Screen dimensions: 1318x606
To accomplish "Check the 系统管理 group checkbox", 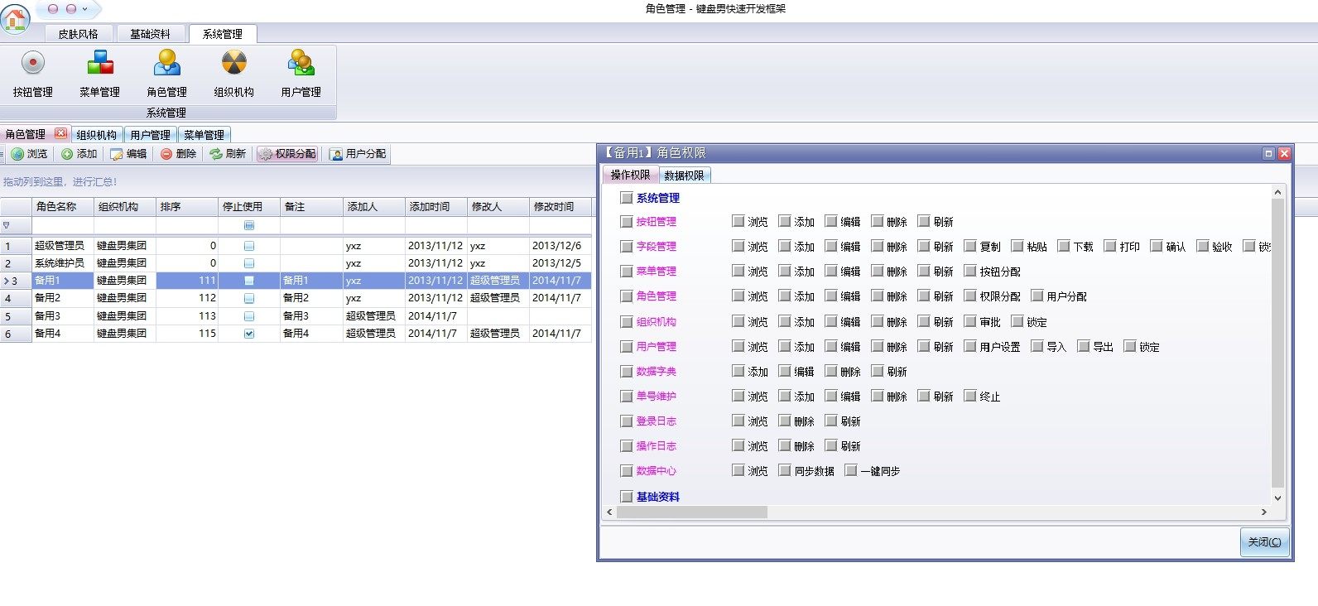I will (627, 198).
